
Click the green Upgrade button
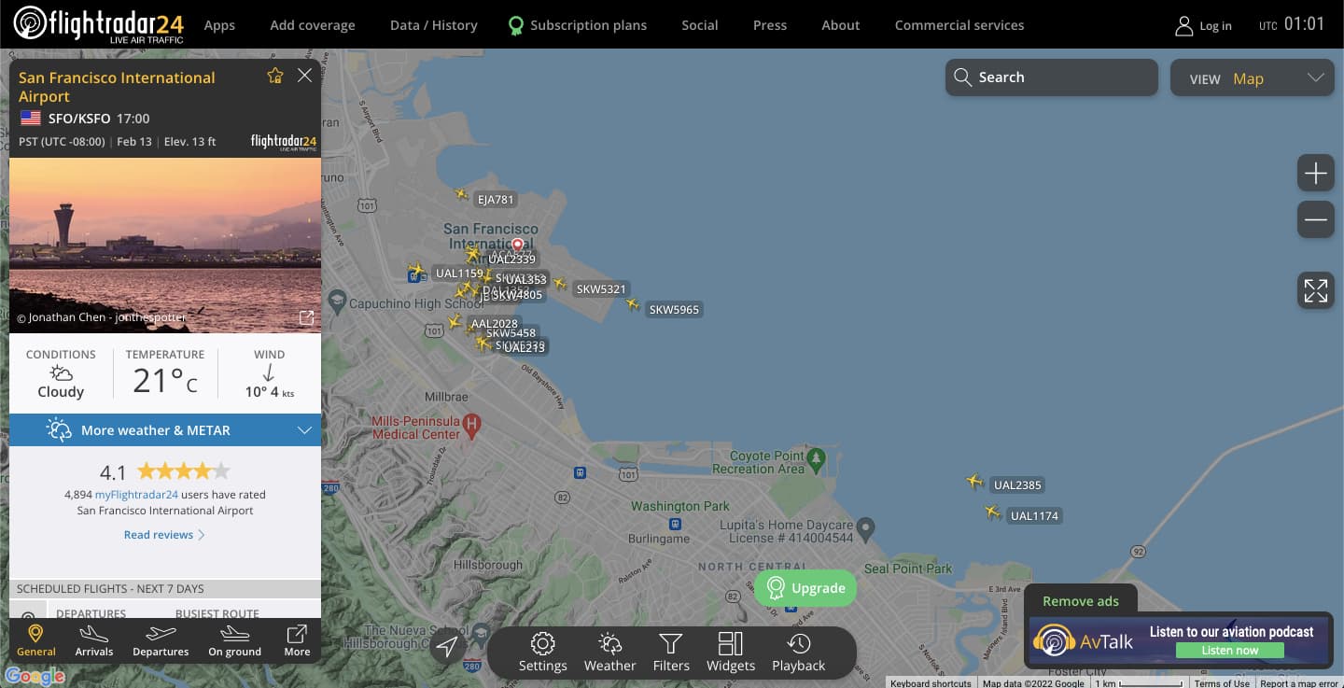805,588
